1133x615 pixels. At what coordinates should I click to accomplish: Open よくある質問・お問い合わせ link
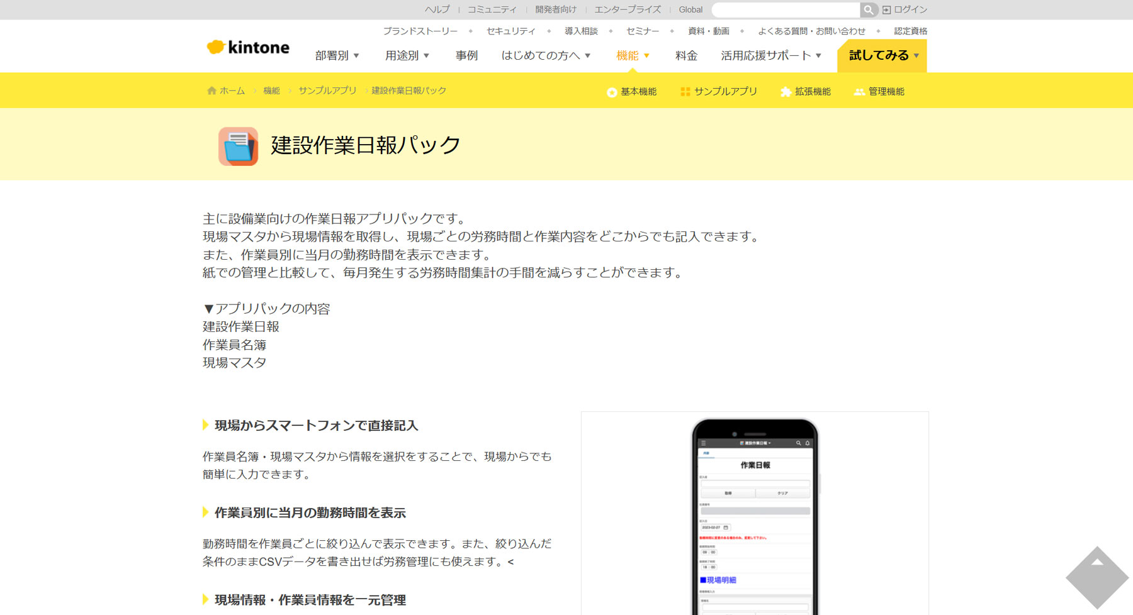(x=811, y=31)
